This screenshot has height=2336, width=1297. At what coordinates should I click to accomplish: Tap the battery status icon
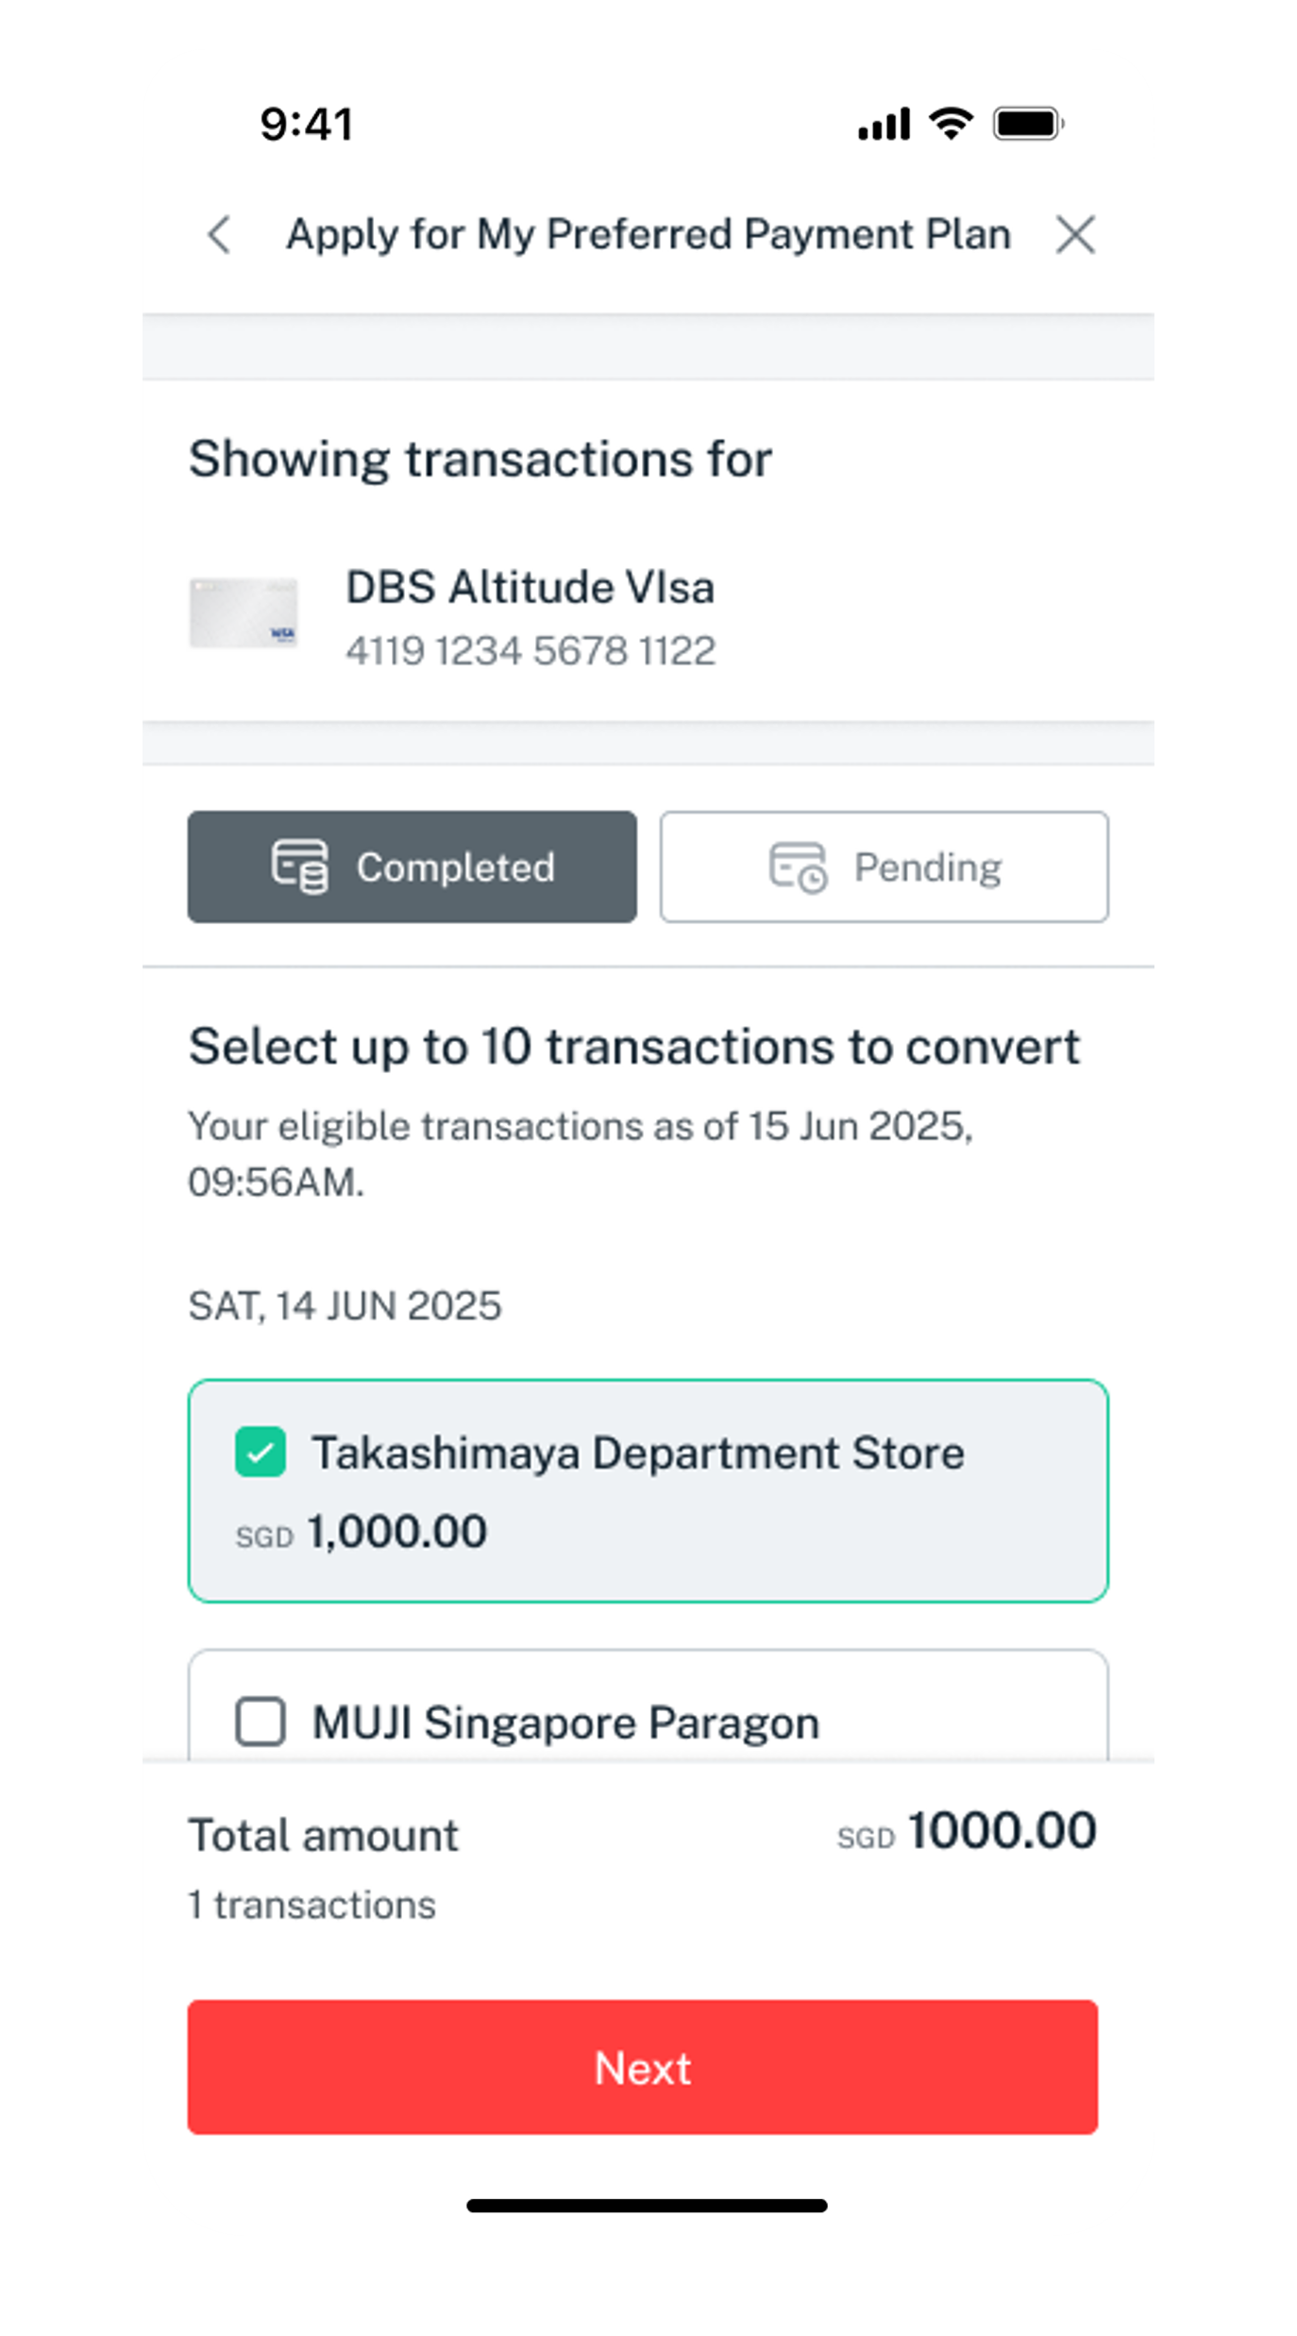point(1028,124)
